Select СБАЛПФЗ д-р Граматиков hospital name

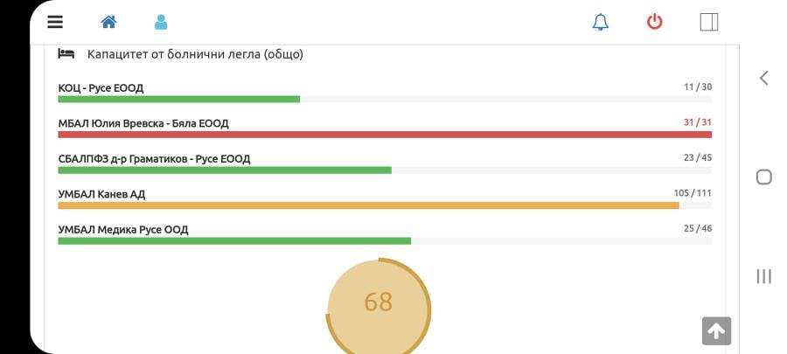pos(154,159)
